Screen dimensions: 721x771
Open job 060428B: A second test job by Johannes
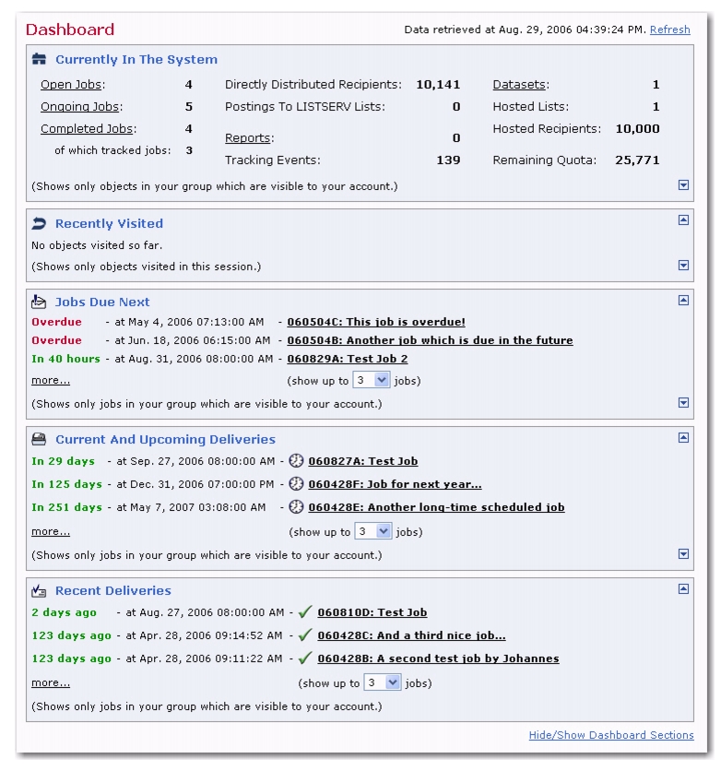(x=438, y=658)
